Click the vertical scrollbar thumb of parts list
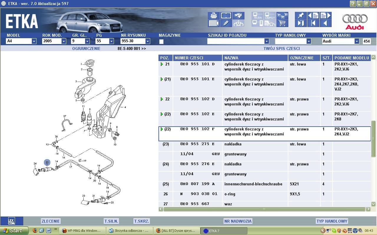This screenshot has height=235, width=377. click(373, 139)
